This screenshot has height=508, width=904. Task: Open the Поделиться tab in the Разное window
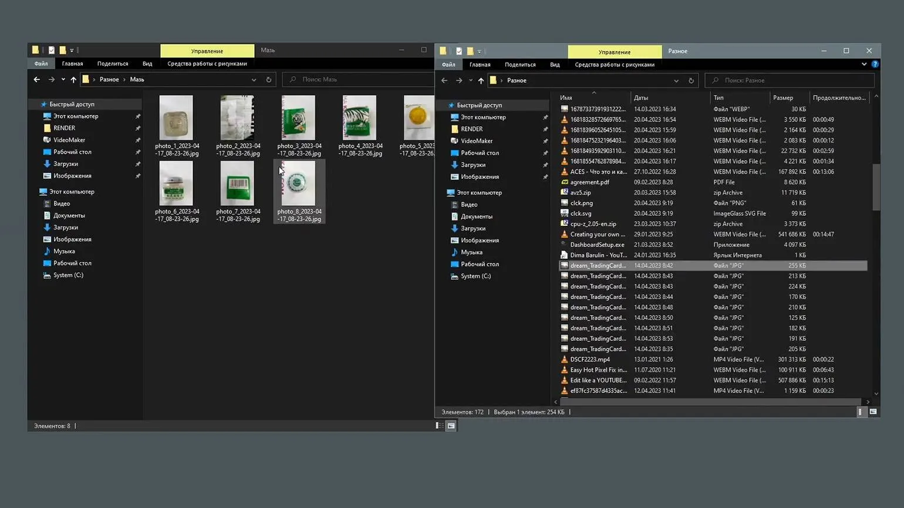coord(520,65)
